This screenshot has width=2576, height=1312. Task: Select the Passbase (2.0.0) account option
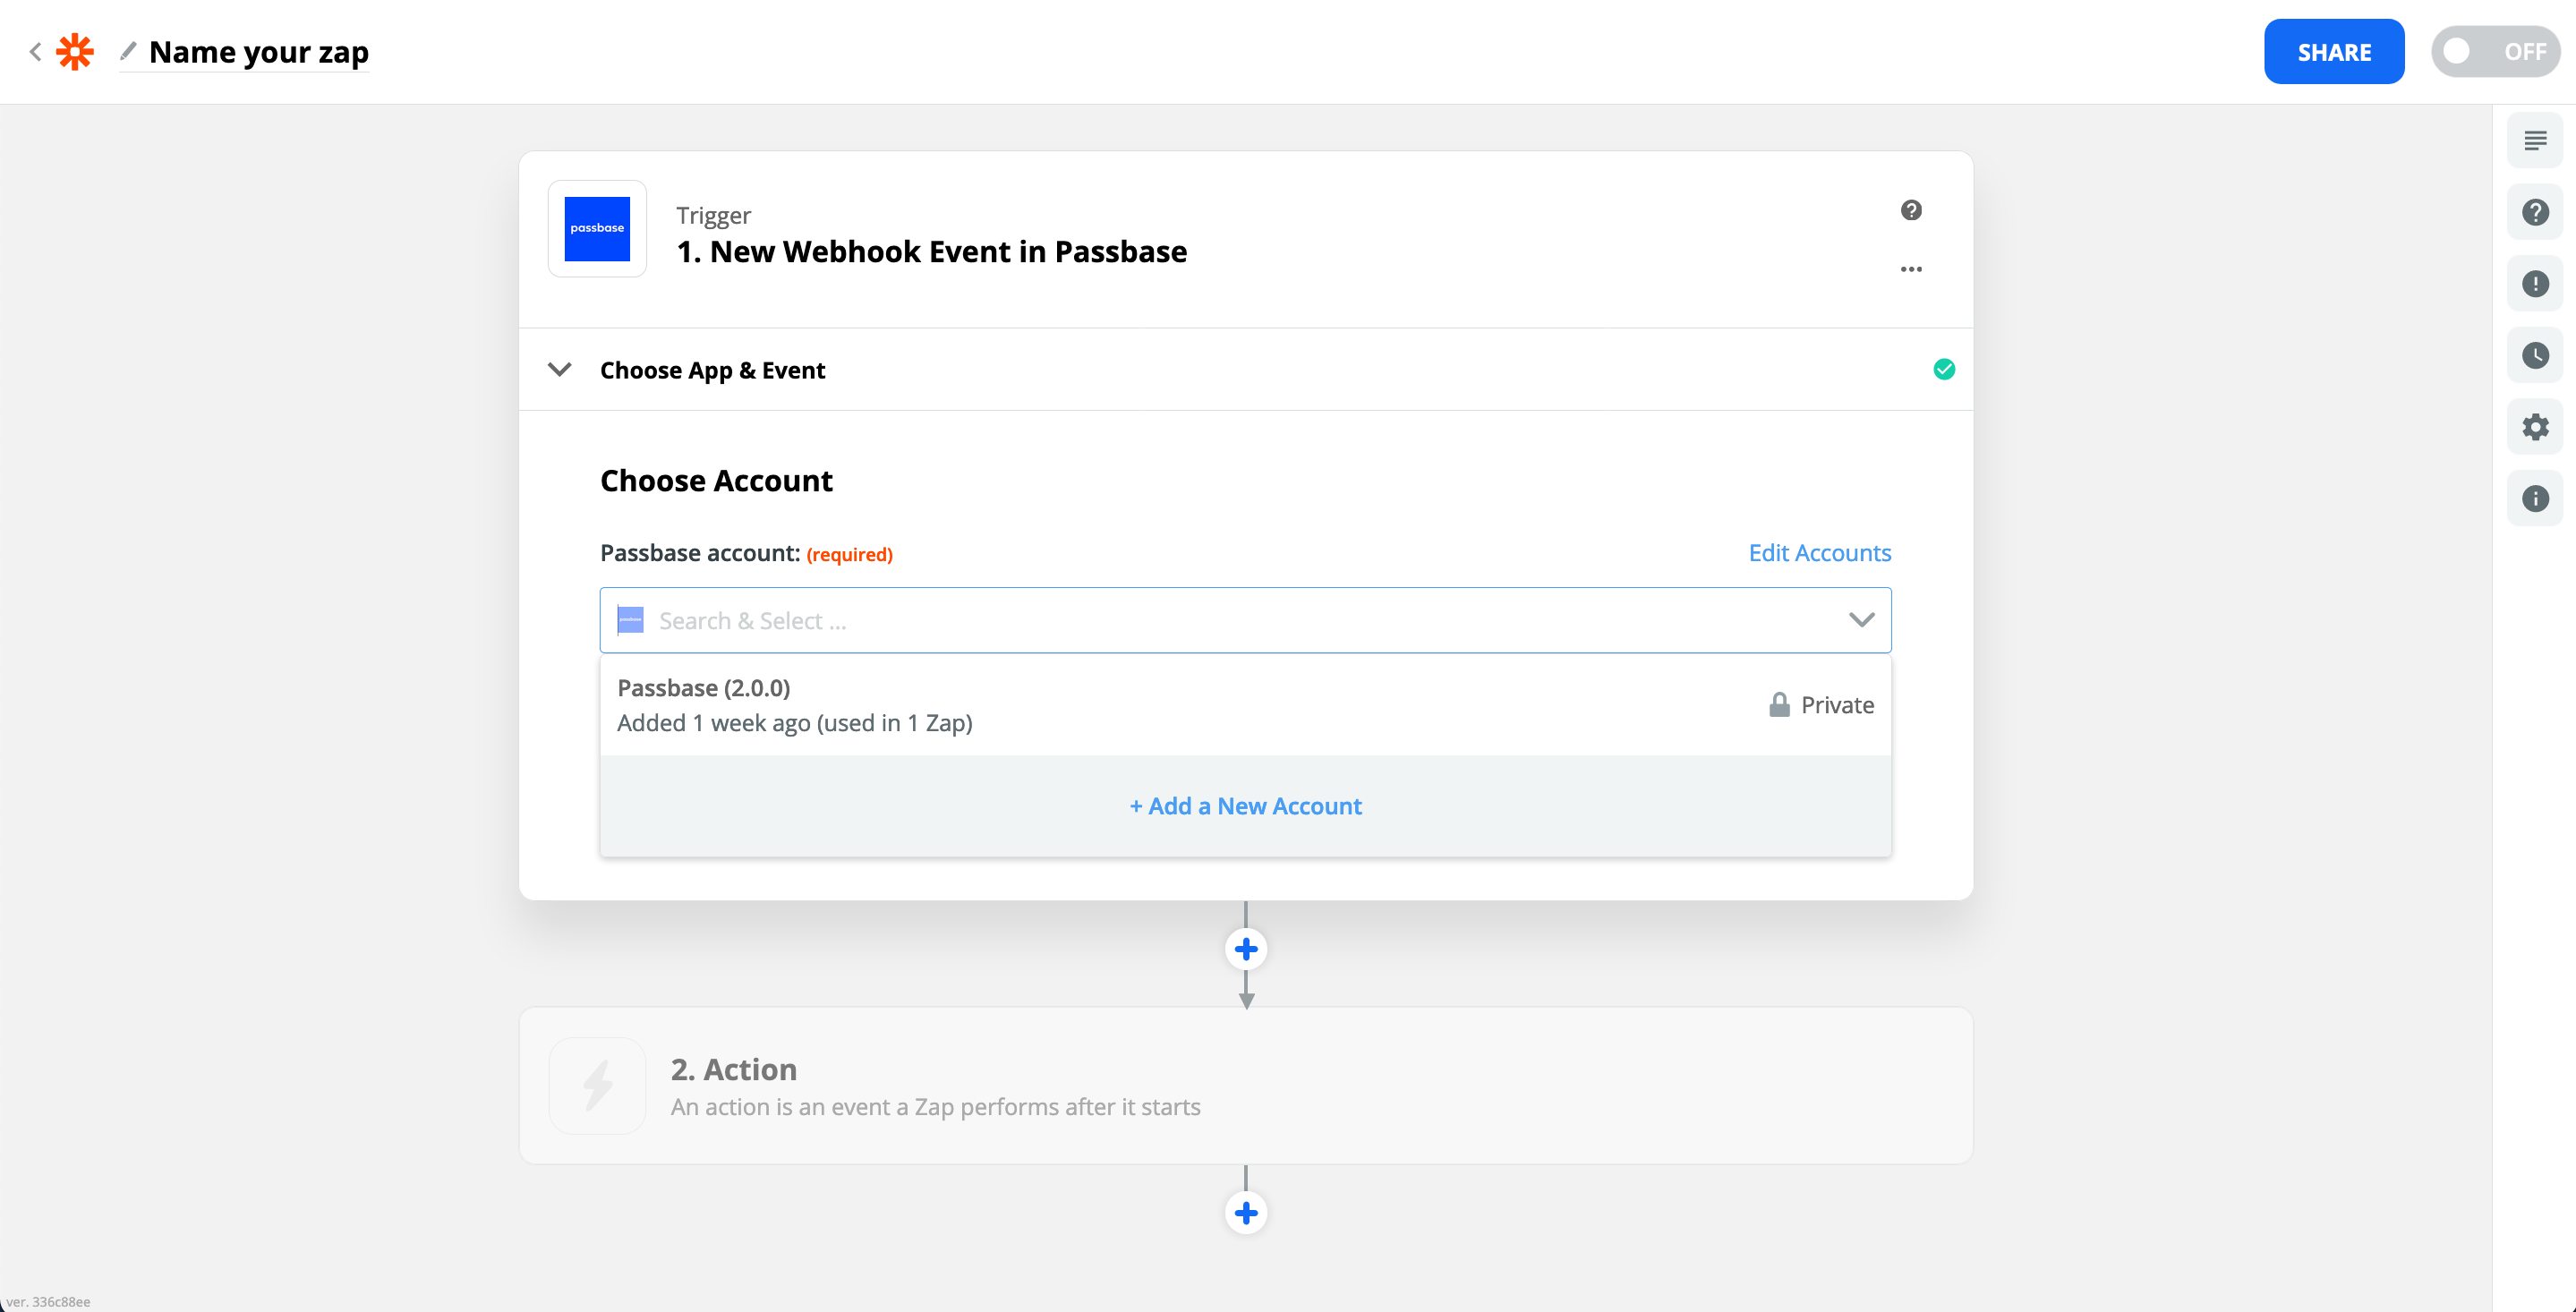coord(1245,705)
